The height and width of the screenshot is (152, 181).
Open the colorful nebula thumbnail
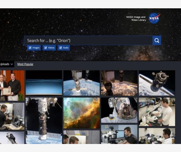coord(81,113)
